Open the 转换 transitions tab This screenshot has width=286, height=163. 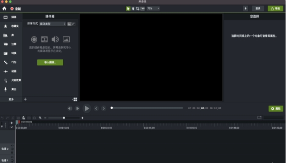(x=11, y=53)
